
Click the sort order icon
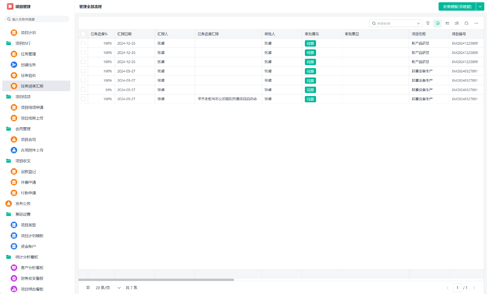[447, 23]
